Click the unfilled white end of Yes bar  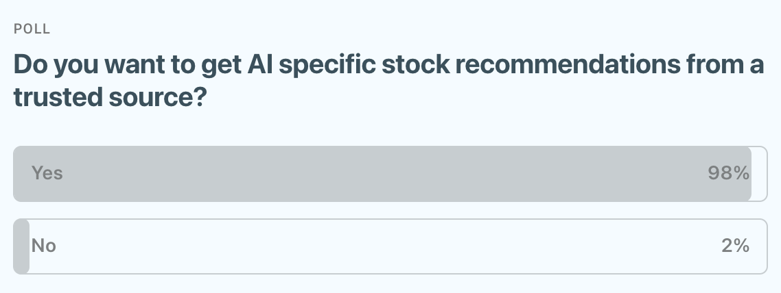(759, 174)
